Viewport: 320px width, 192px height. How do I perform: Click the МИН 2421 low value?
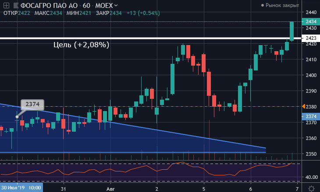coord(79,13)
